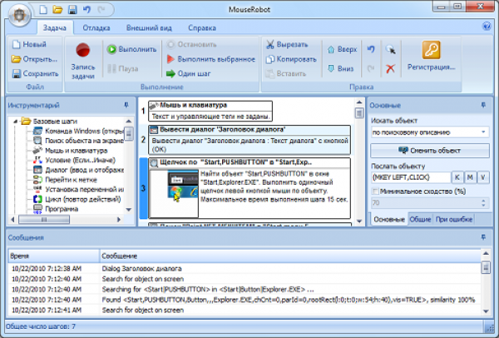Click the Выполнить play icon

tap(111, 49)
